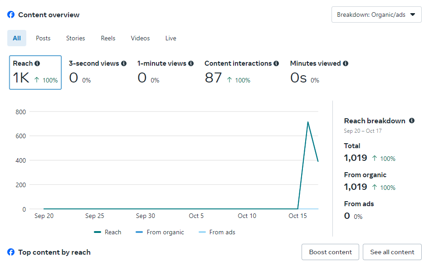This screenshot has height=266, width=429.
Task: Click the Facebook logo beside Content overview
Action: tap(11, 15)
